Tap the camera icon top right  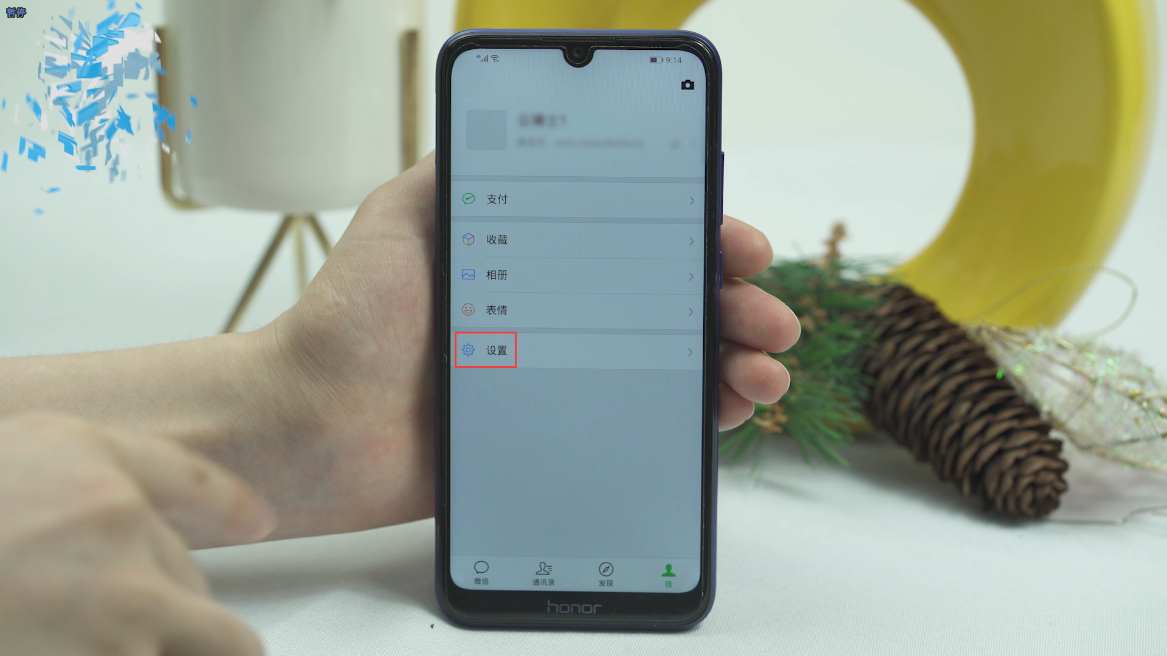[686, 86]
